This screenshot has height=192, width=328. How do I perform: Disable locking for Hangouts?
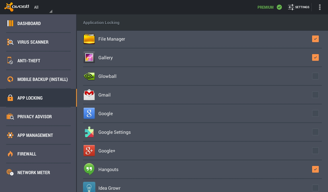[x=315, y=169]
